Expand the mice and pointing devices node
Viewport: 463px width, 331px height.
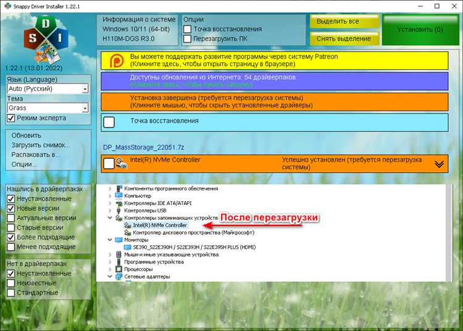pyautogui.click(x=110, y=254)
